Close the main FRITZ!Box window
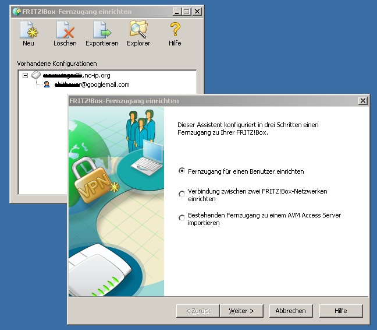This screenshot has height=330, width=377. (x=197, y=12)
